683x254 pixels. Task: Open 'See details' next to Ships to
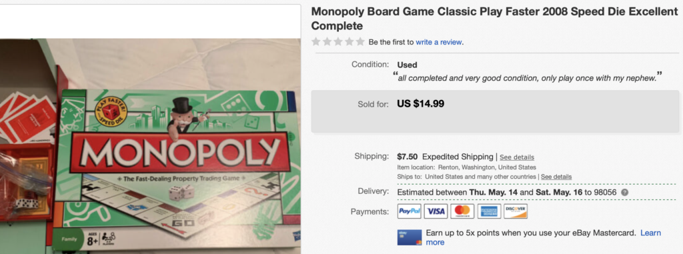(556, 177)
